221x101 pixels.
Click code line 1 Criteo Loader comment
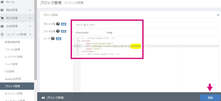(98, 38)
